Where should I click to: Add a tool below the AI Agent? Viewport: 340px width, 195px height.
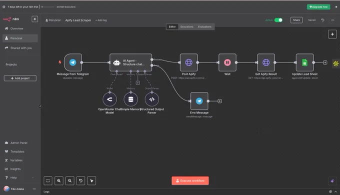[x=137, y=83]
